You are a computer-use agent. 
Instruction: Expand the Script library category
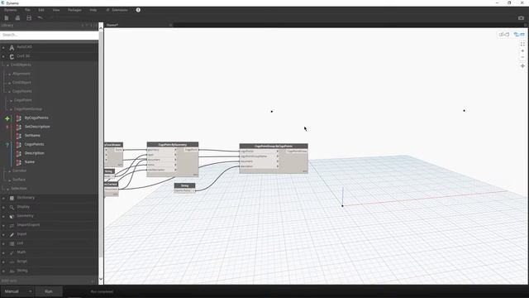pyautogui.click(x=3, y=262)
